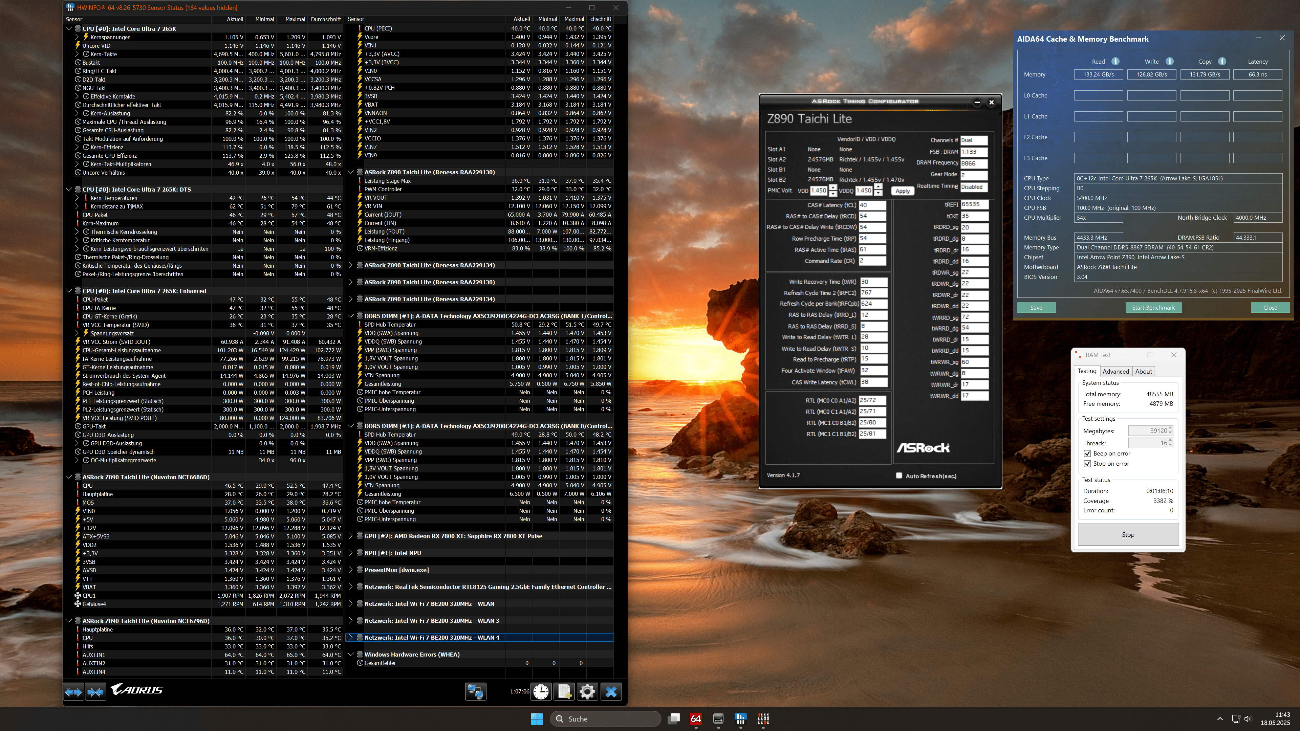Start logging with the sheet-plus icon
The height and width of the screenshot is (731, 1300).
(564, 692)
